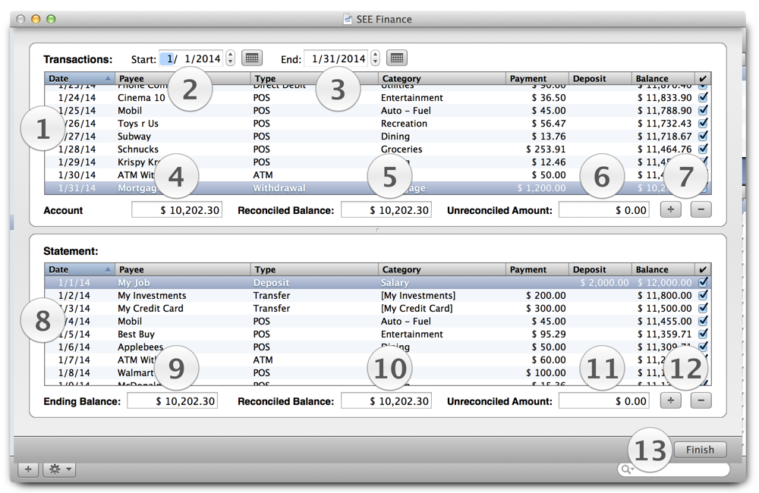Click the SEE Finance title document icon
Viewport: 759px width, 493px height.
(348, 19)
